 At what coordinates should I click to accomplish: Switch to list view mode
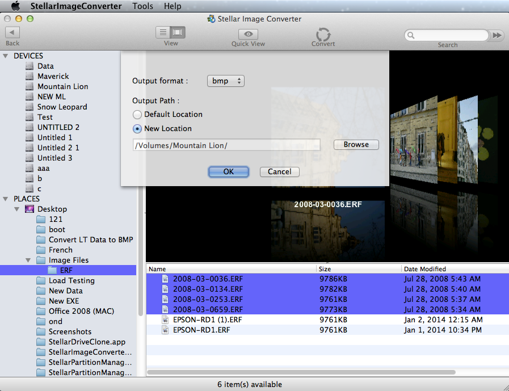tap(163, 32)
